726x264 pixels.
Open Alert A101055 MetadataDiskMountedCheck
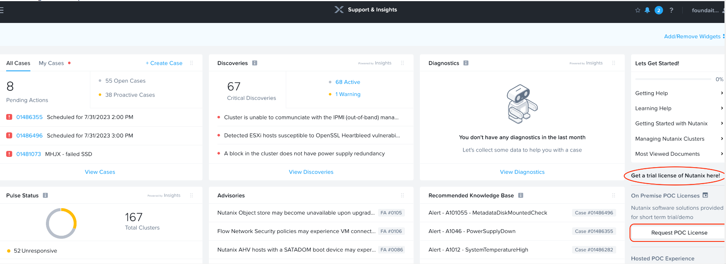click(x=488, y=213)
